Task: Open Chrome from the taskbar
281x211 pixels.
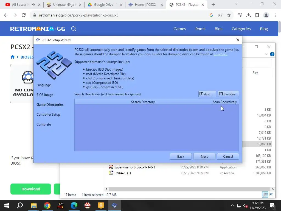Action: (x=47, y=206)
